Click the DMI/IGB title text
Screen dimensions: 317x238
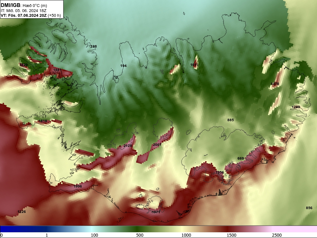(10, 5)
